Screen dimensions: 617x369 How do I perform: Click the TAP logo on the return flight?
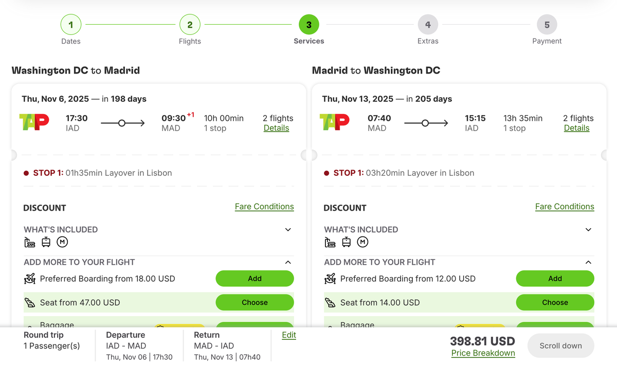(335, 122)
